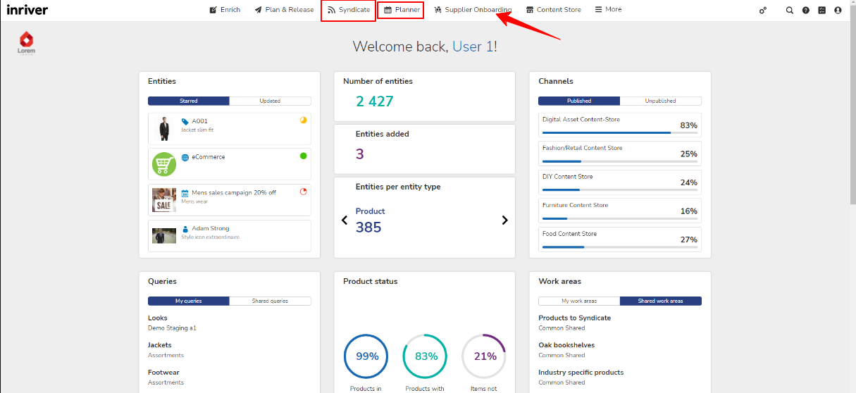The width and height of the screenshot is (856, 393).
Task: Click the 83% product status circle
Action: point(426,356)
